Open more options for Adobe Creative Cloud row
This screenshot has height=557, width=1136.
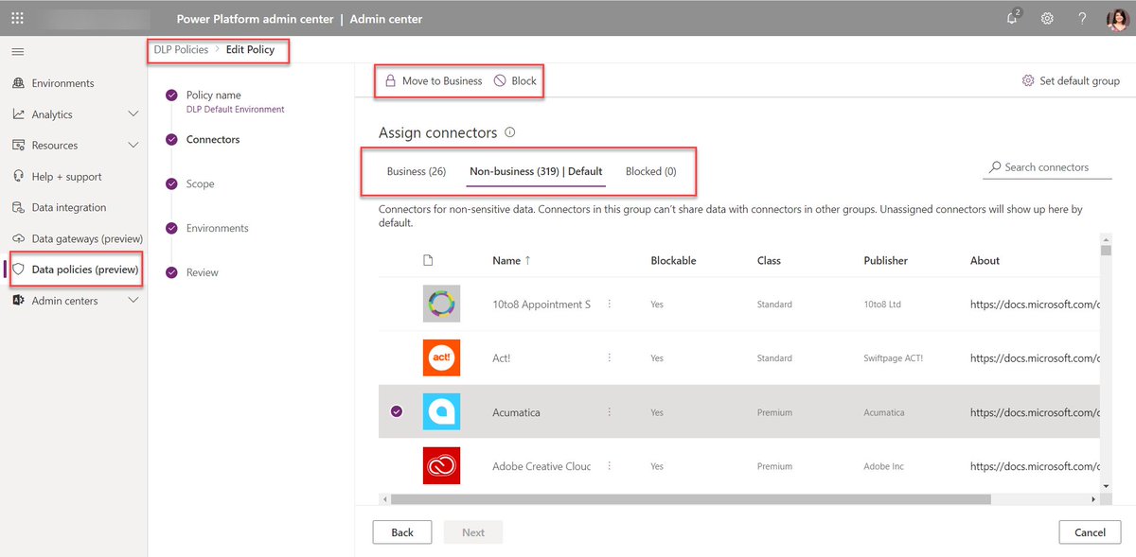pyautogui.click(x=610, y=466)
